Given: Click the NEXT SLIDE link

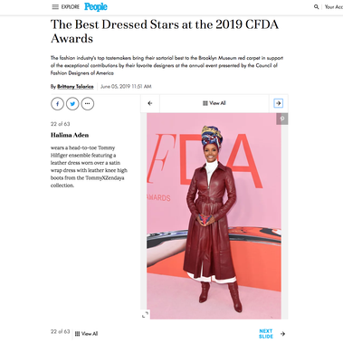Looking at the screenshot, I should tap(266, 334).
